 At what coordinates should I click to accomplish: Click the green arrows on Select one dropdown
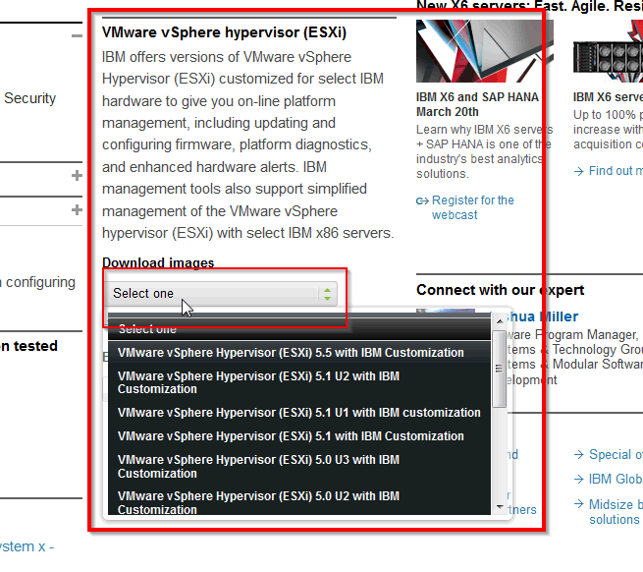click(327, 294)
